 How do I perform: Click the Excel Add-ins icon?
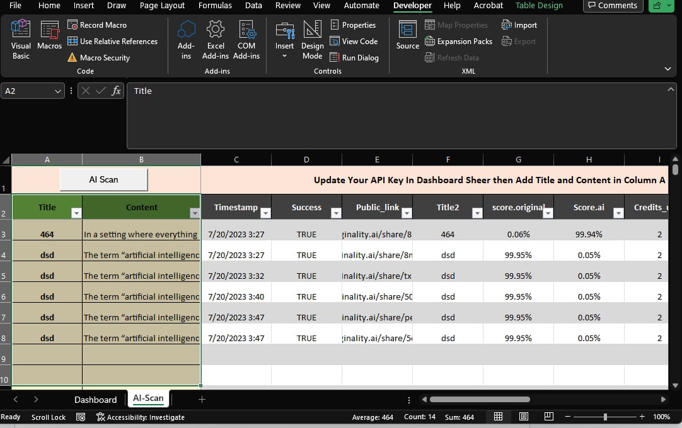pyautogui.click(x=216, y=39)
